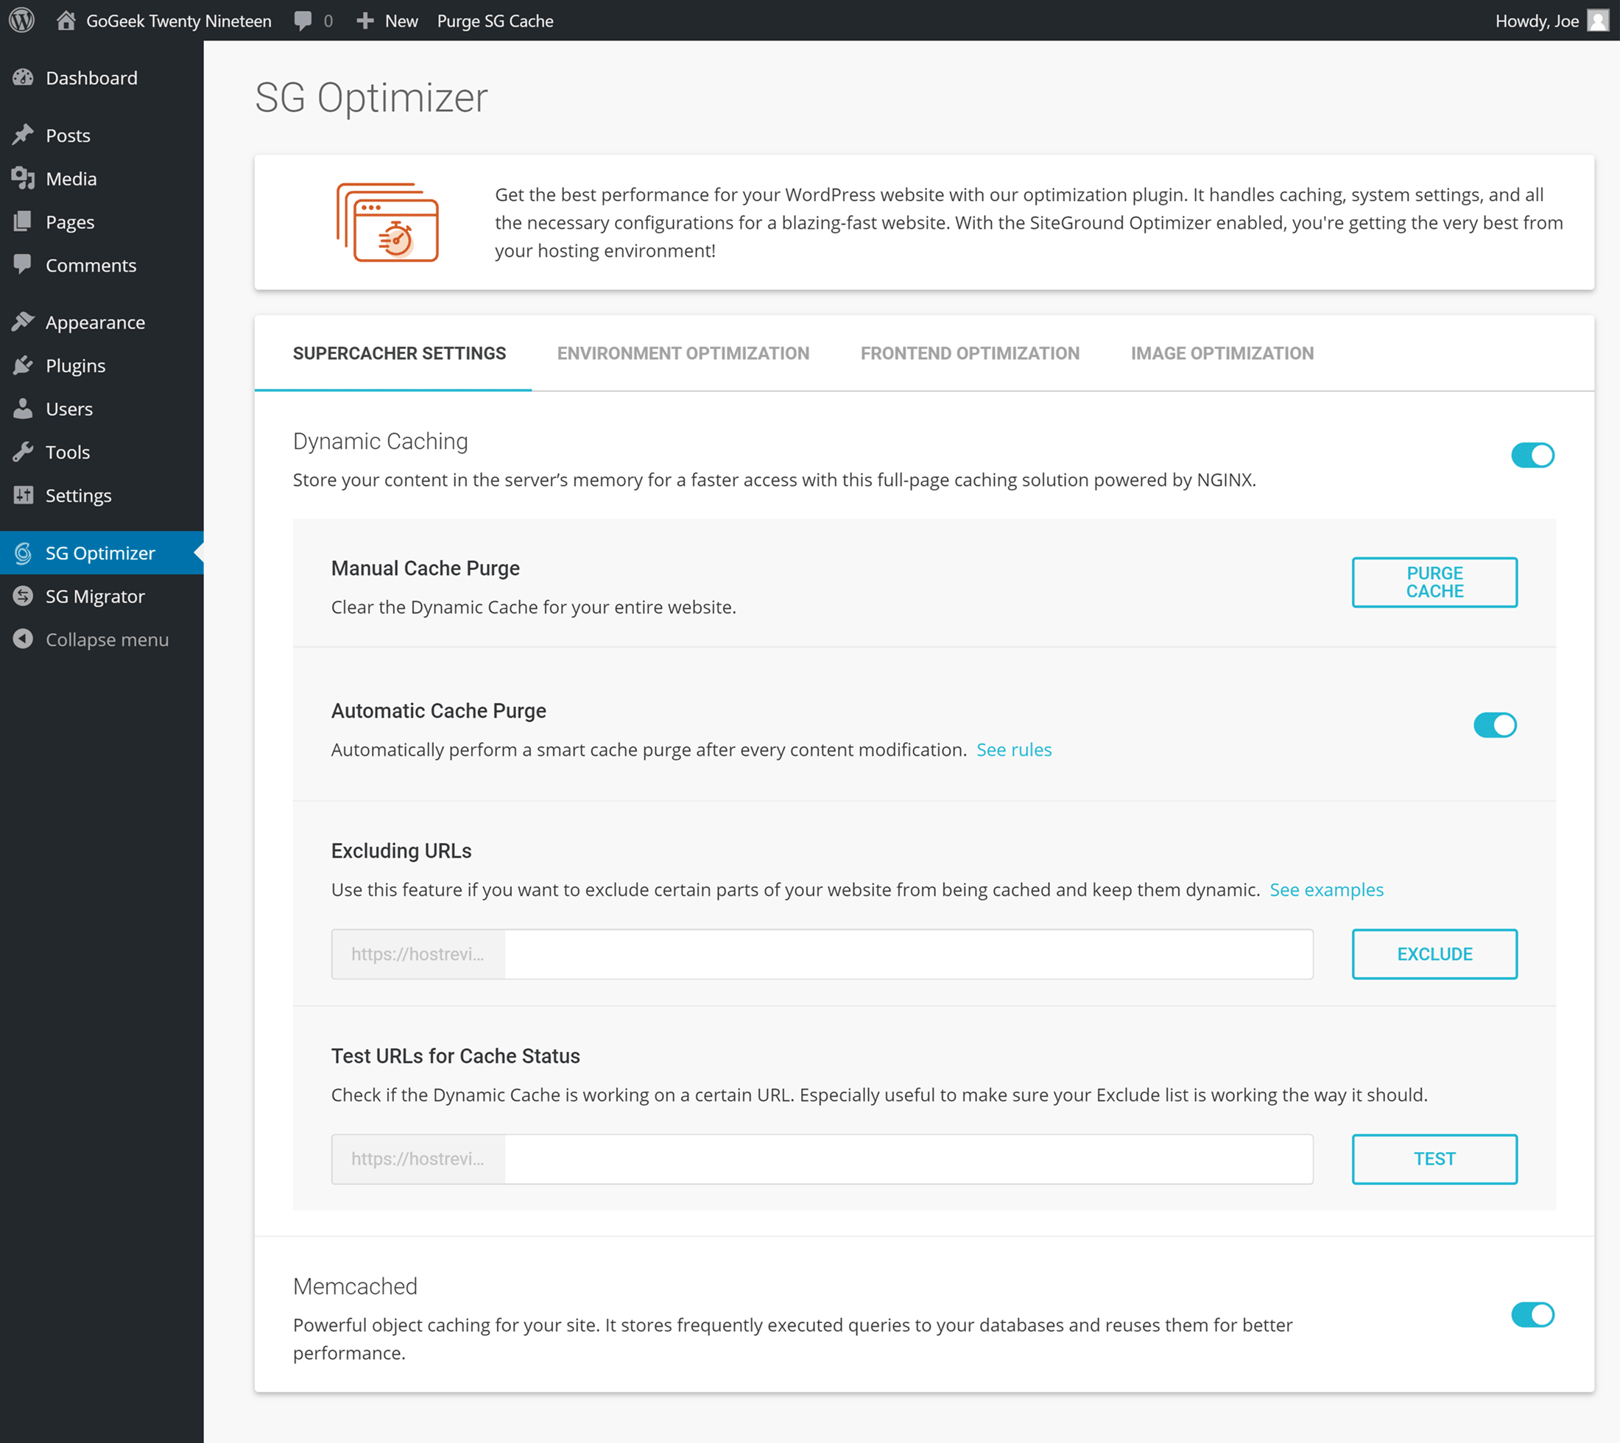Click the Pages icon in sidebar
This screenshot has height=1443, width=1620.
23,221
